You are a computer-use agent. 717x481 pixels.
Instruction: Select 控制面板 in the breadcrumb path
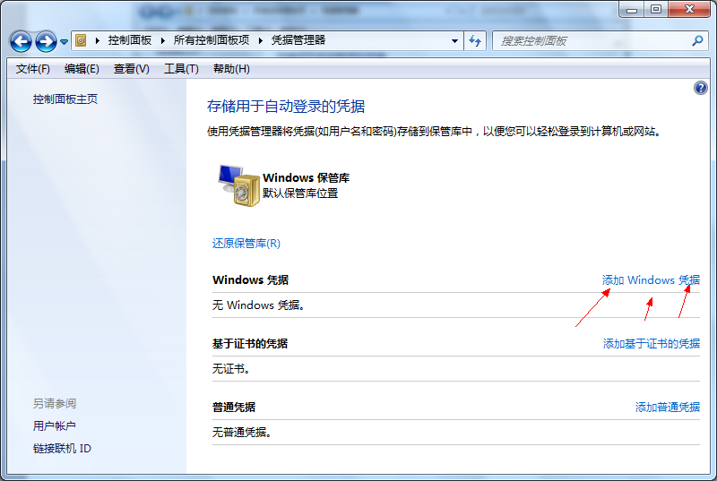[x=129, y=40]
